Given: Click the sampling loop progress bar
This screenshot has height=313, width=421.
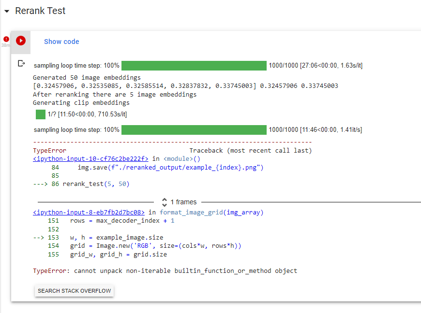Looking at the screenshot, I should pyautogui.click(x=194, y=65).
